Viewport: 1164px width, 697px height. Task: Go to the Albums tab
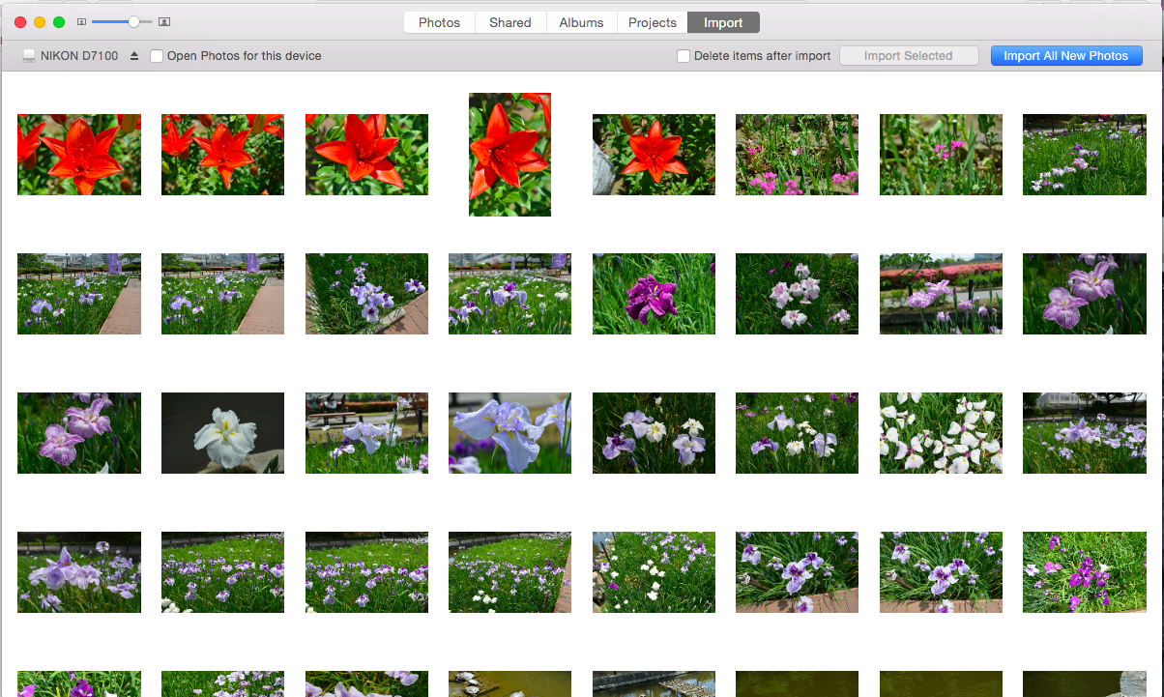click(581, 22)
